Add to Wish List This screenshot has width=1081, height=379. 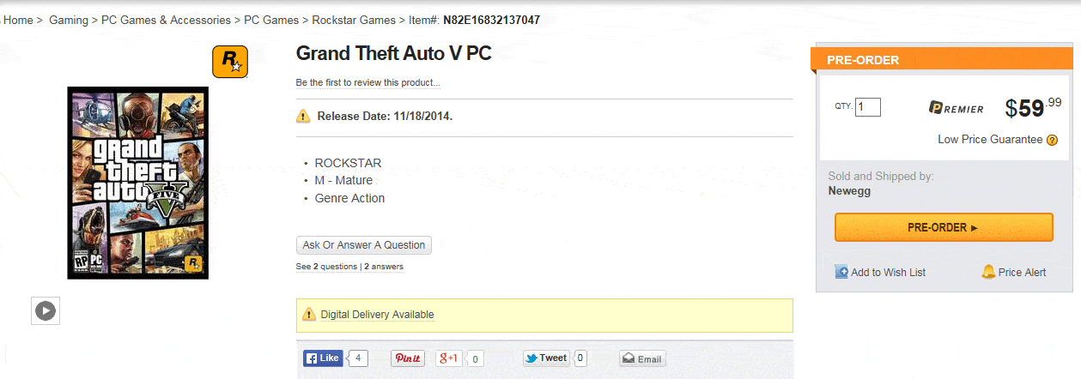(881, 272)
